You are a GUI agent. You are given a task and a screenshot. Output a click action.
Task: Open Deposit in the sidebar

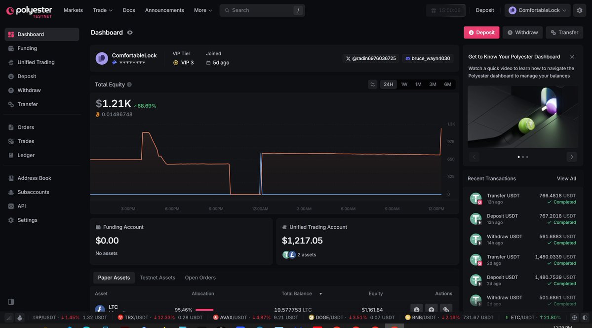(42, 77)
